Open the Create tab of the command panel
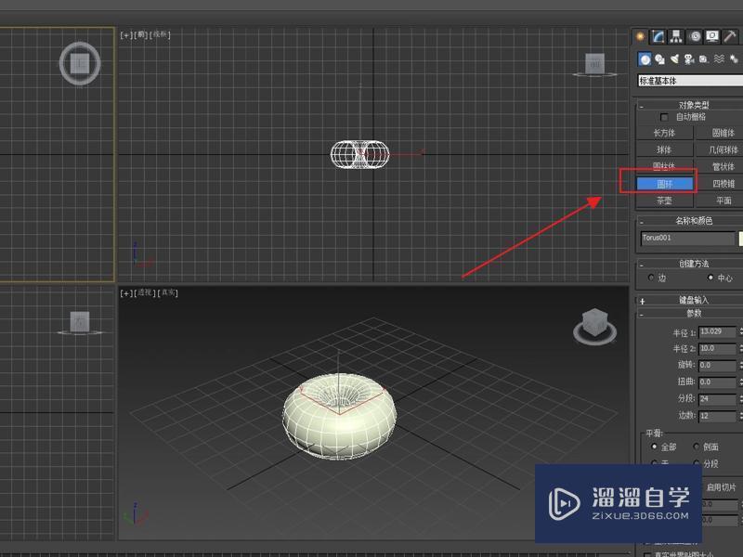The image size is (743, 557). [x=640, y=36]
